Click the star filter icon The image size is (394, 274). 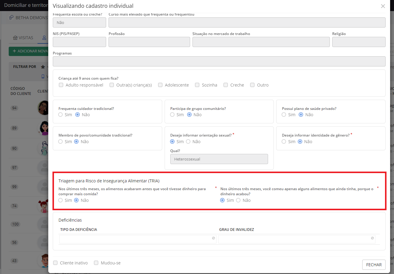[43, 67]
